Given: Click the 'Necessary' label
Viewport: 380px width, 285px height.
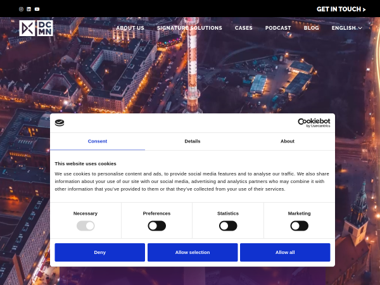Looking at the screenshot, I should [x=85, y=213].
